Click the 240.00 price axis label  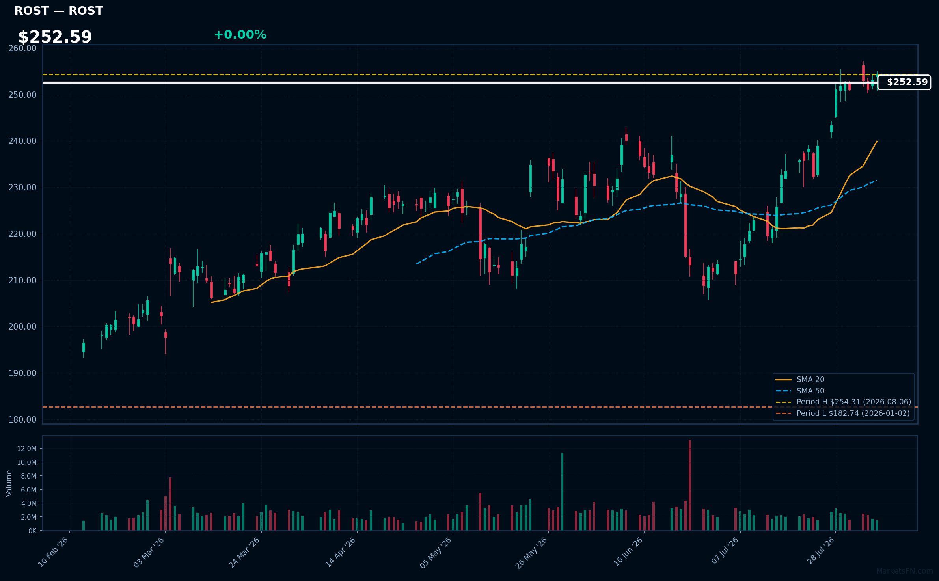point(22,141)
